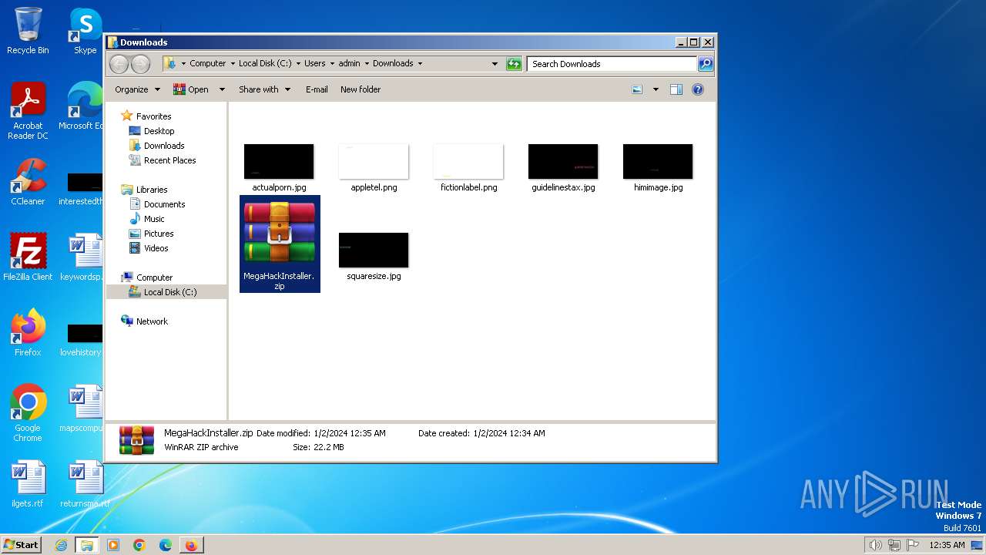Launch FileZilla Client from the desktop
Viewport: 986px width, 555px height.
click(28, 257)
